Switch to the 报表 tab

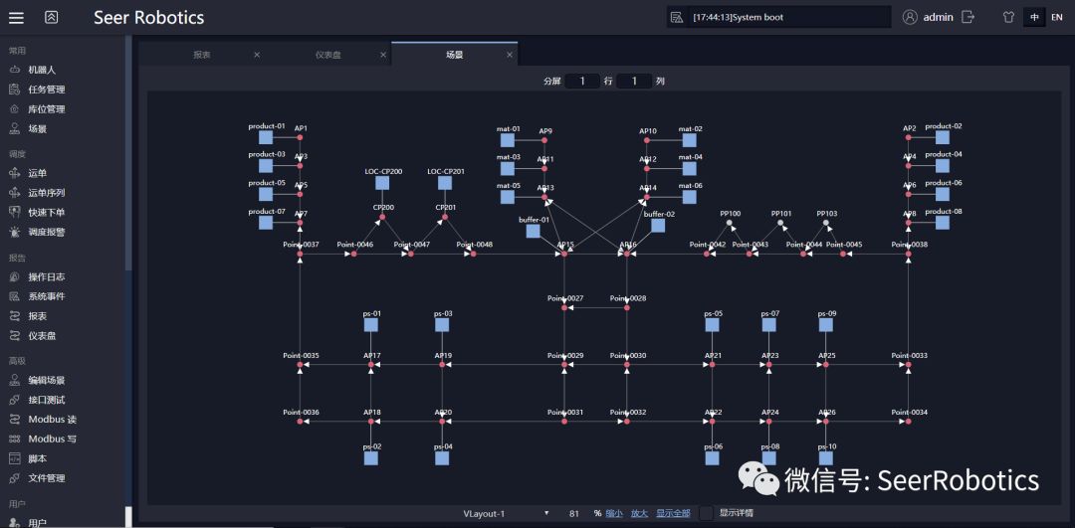202,55
